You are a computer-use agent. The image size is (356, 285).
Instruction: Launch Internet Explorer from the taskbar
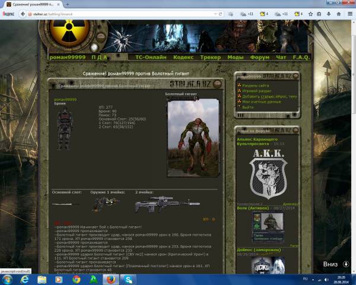(x=24, y=280)
